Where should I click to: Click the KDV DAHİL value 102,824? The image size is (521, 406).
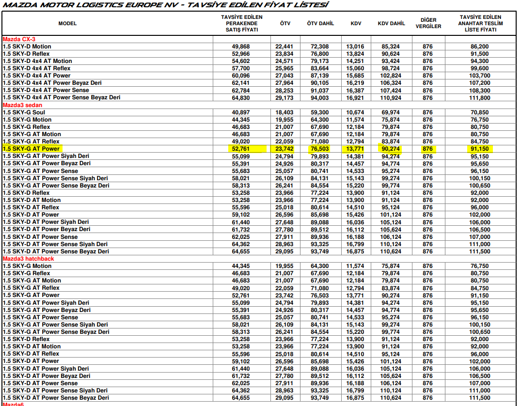coord(391,76)
